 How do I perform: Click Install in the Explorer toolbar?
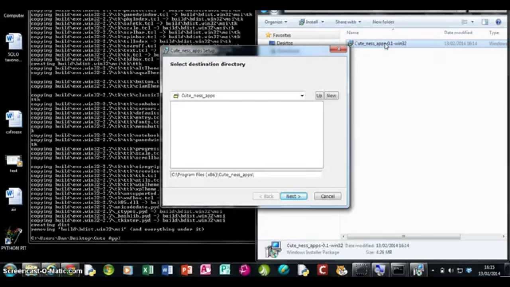point(309,22)
